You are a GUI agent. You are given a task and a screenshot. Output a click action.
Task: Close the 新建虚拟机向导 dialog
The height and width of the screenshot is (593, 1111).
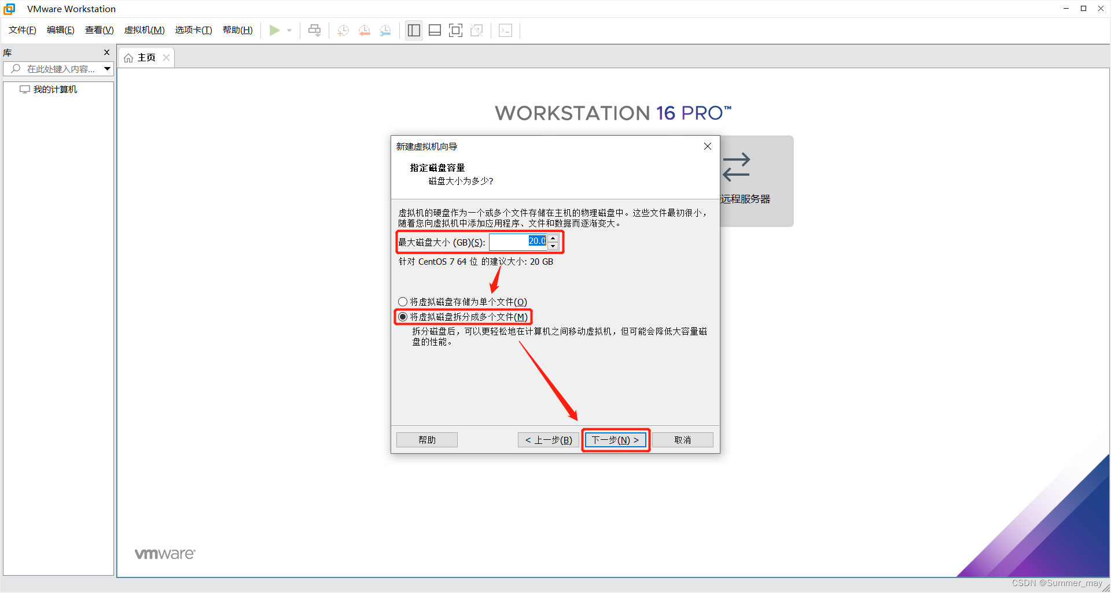[x=707, y=146]
